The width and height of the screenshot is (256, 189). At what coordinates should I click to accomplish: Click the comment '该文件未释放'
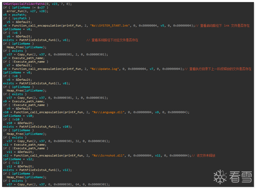pyautogui.click(x=206, y=155)
